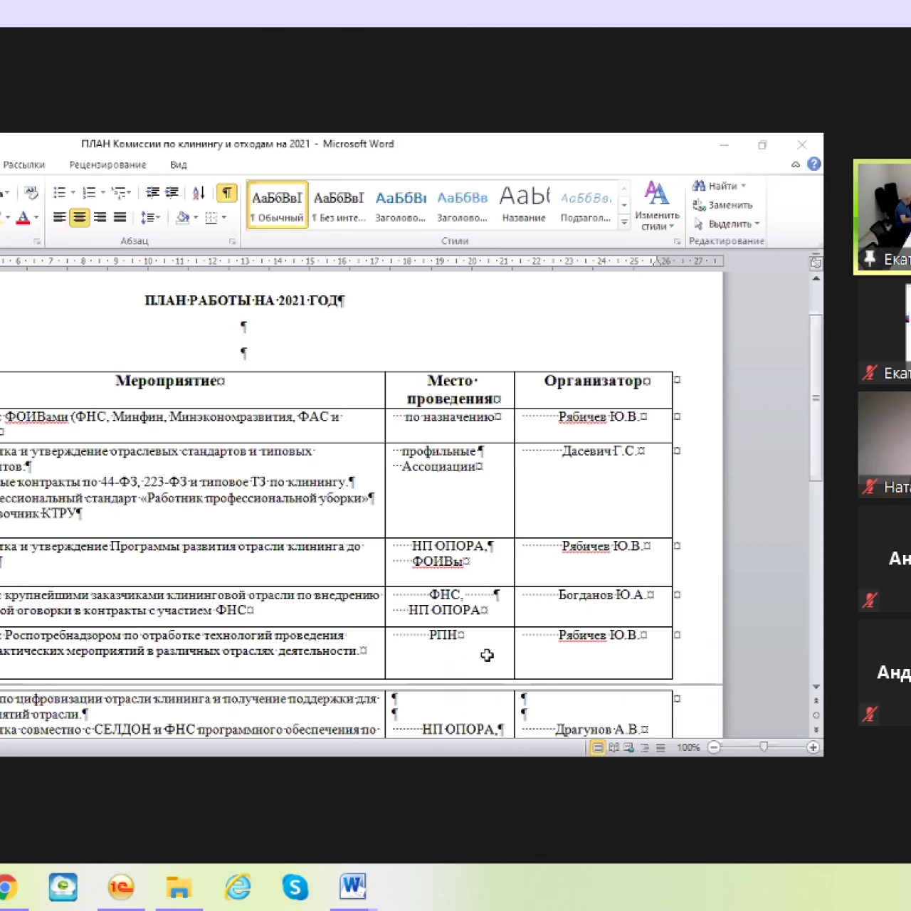The width and height of the screenshot is (911, 911).
Task: Switch to Web Layout view
Action: [629, 747]
